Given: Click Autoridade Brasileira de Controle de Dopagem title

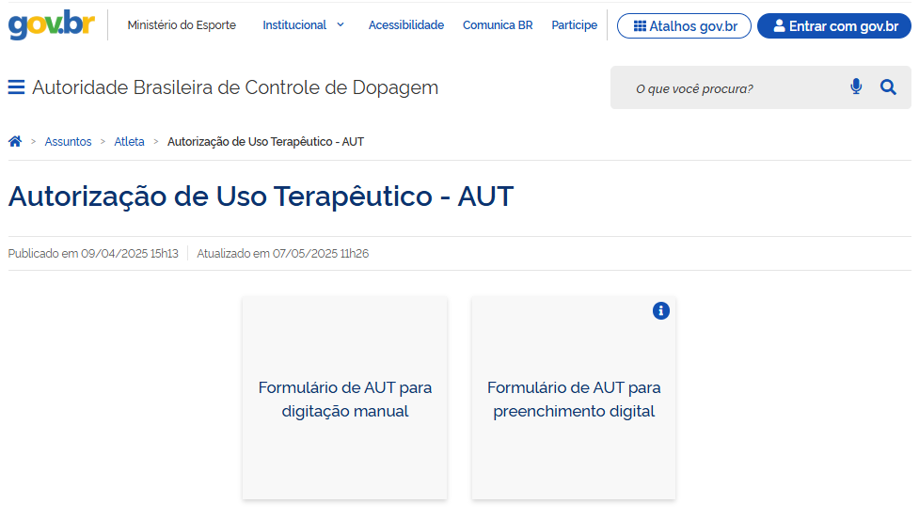Looking at the screenshot, I should coord(235,87).
